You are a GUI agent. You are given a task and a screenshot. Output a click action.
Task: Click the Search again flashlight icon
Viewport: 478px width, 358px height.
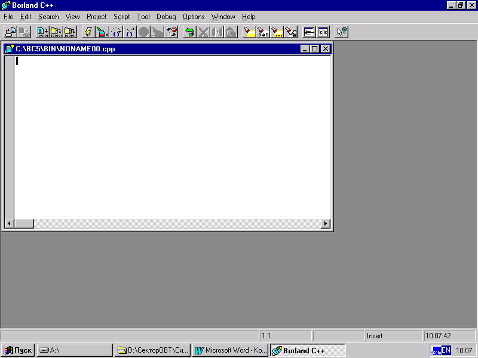point(277,32)
